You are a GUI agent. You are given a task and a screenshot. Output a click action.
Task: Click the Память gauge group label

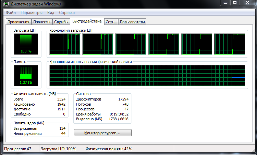tap(20, 62)
